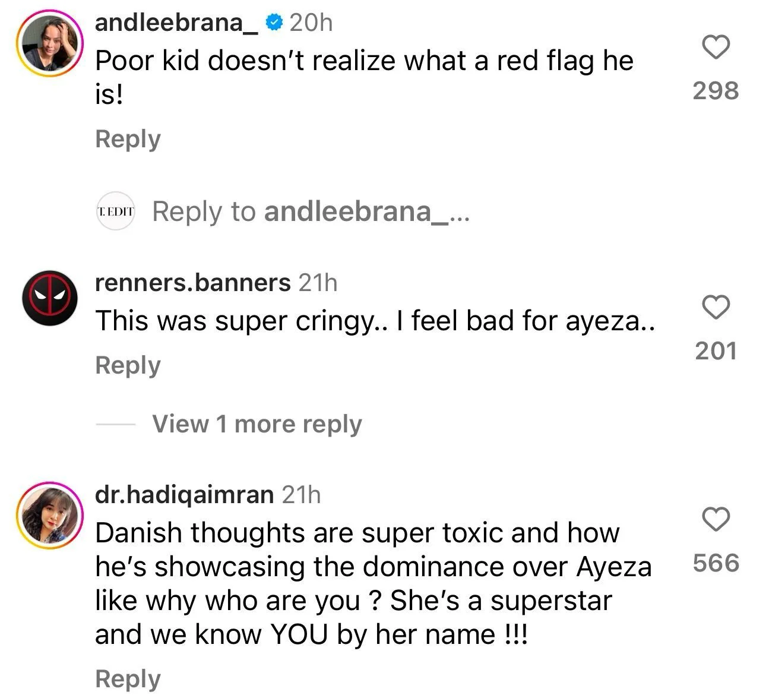Tap the blue verified badge
The image size is (766, 695).
coord(274,23)
